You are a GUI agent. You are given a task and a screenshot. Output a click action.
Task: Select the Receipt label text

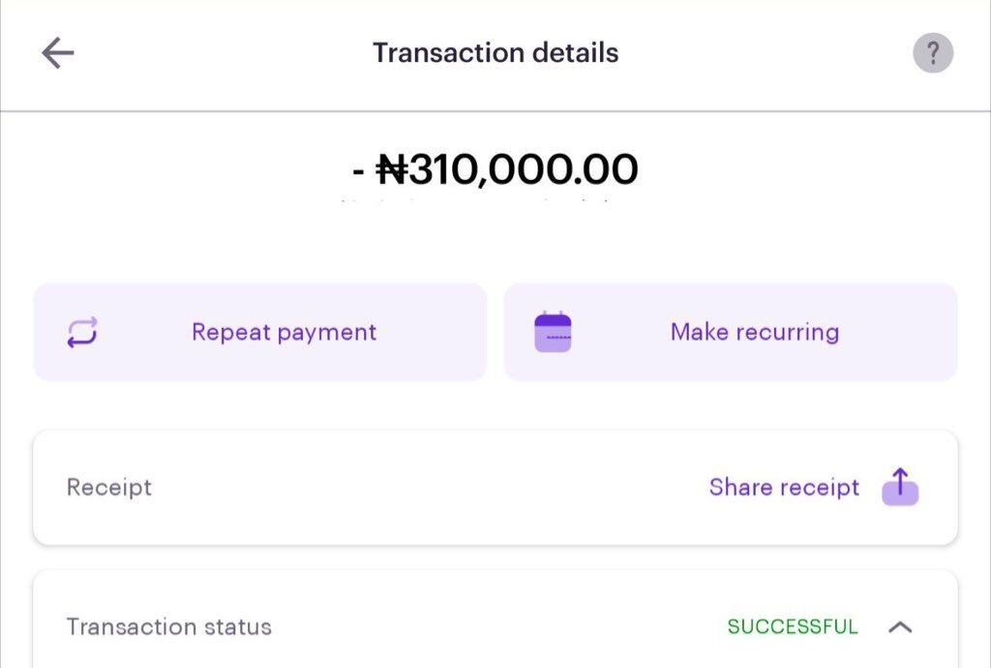pyautogui.click(x=108, y=487)
